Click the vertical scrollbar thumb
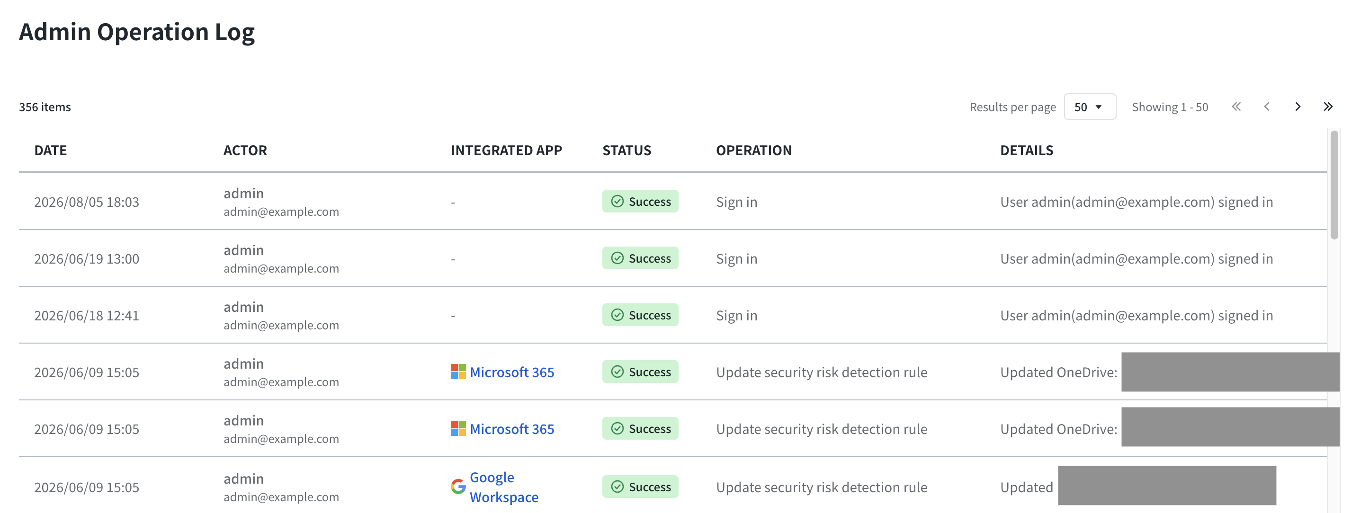This screenshot has width=1360, height=513. click(x=1334, y=185)
